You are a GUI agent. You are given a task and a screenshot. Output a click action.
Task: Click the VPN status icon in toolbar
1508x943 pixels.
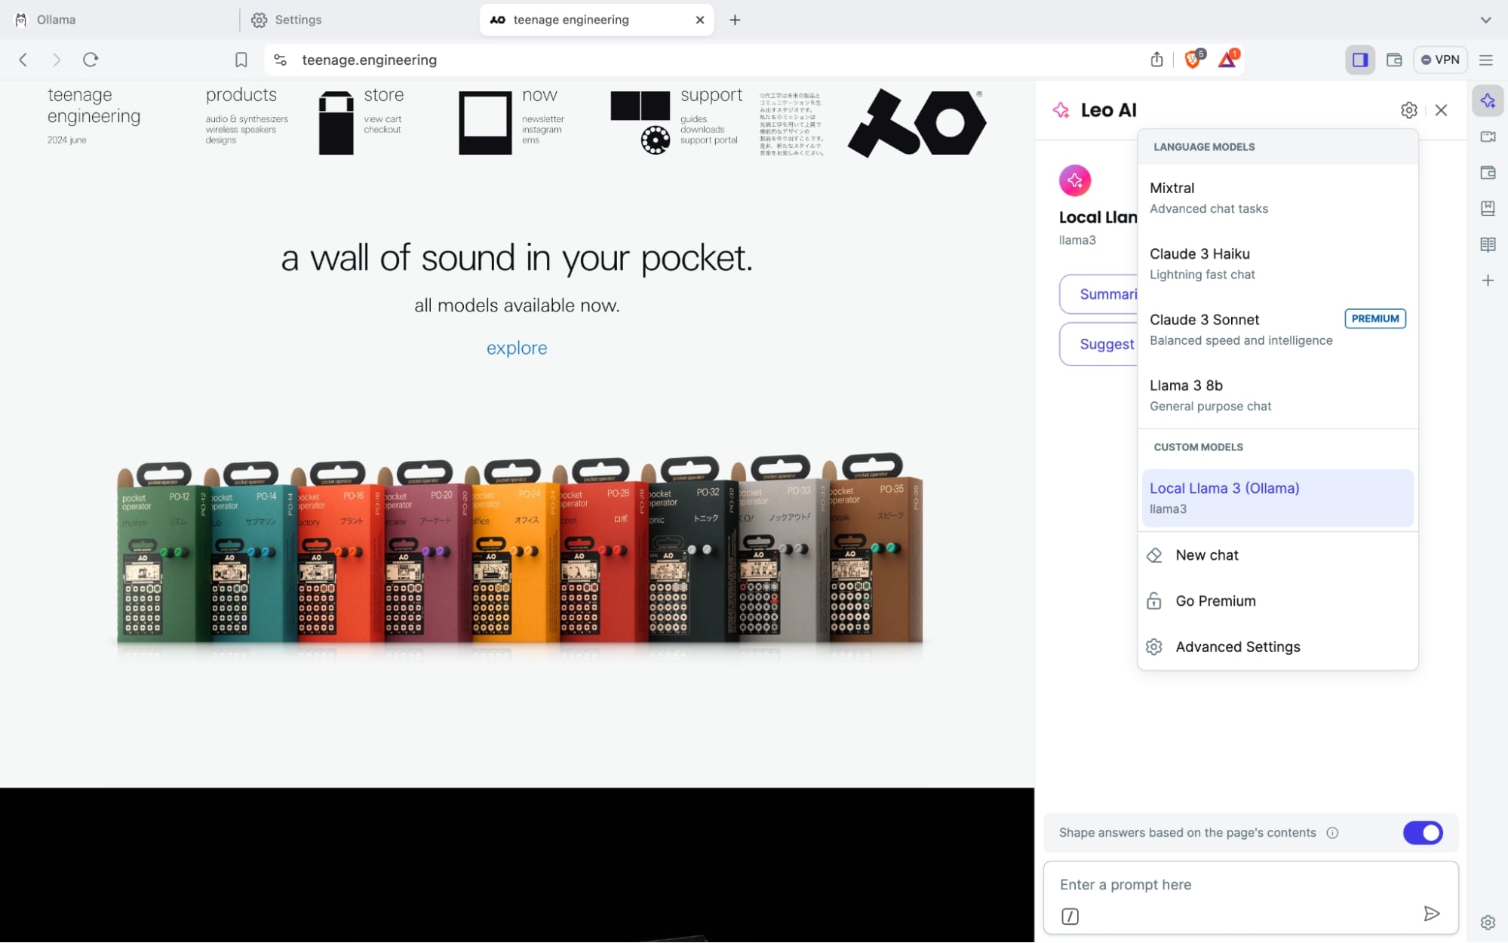point(1439,60)
